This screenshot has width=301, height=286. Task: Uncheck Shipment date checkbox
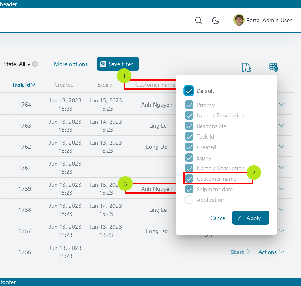189,189
